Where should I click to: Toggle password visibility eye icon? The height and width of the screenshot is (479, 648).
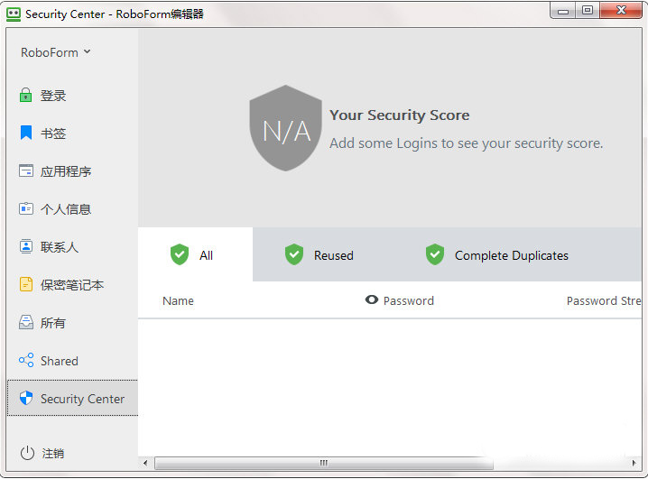point(371,300)
